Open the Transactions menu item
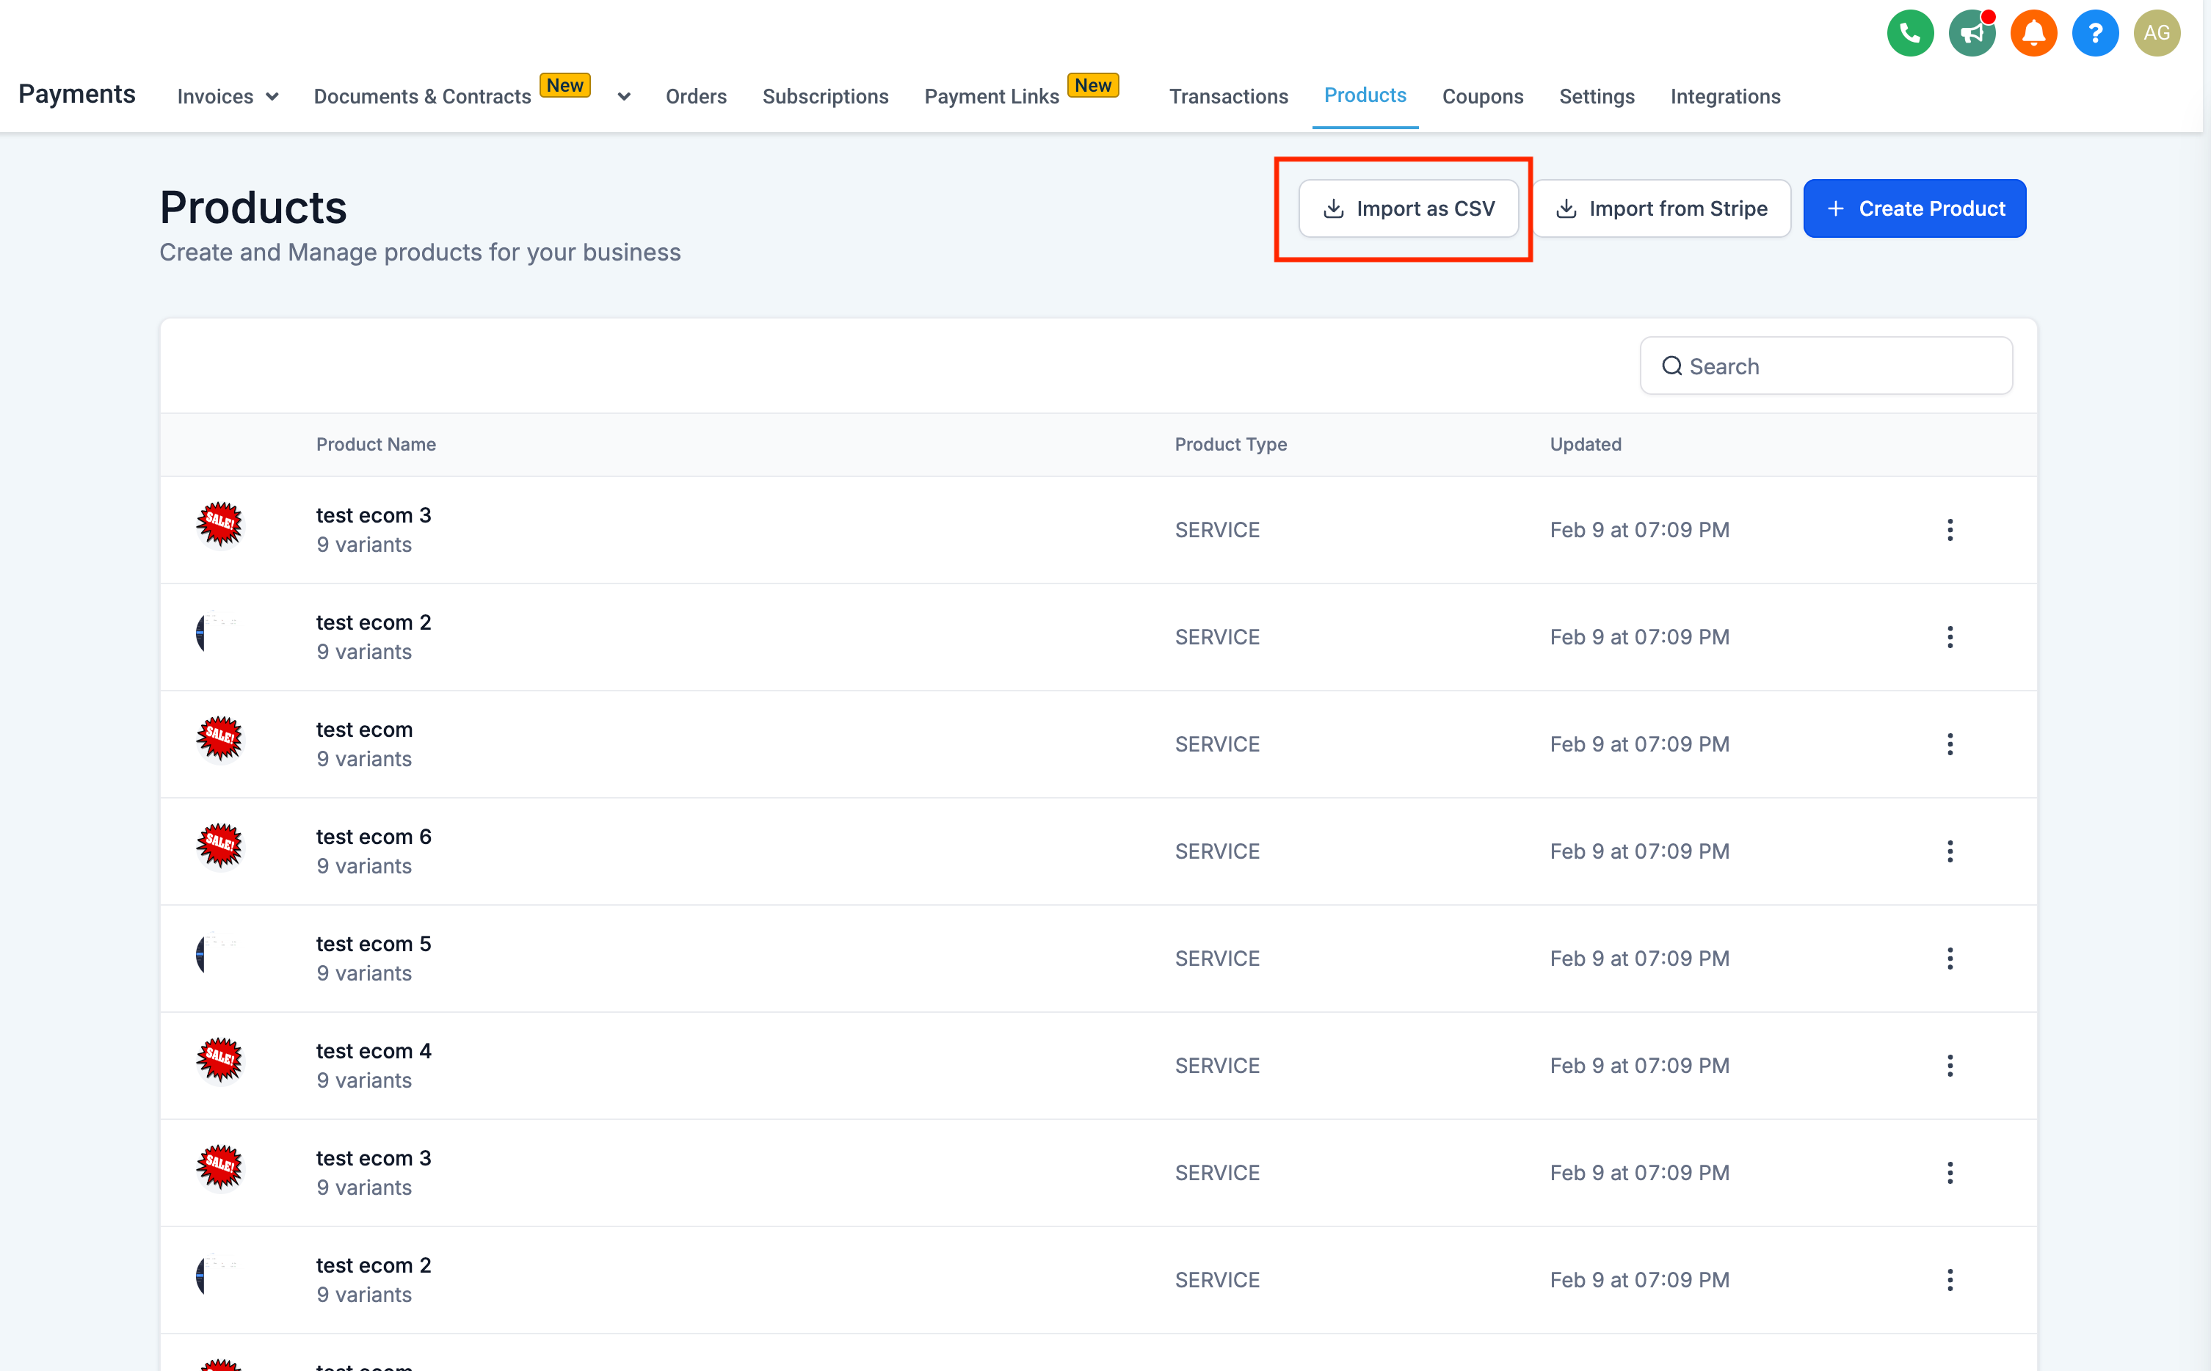The height and width of the screenshot is (1371, 2211). click(1229, 96)
